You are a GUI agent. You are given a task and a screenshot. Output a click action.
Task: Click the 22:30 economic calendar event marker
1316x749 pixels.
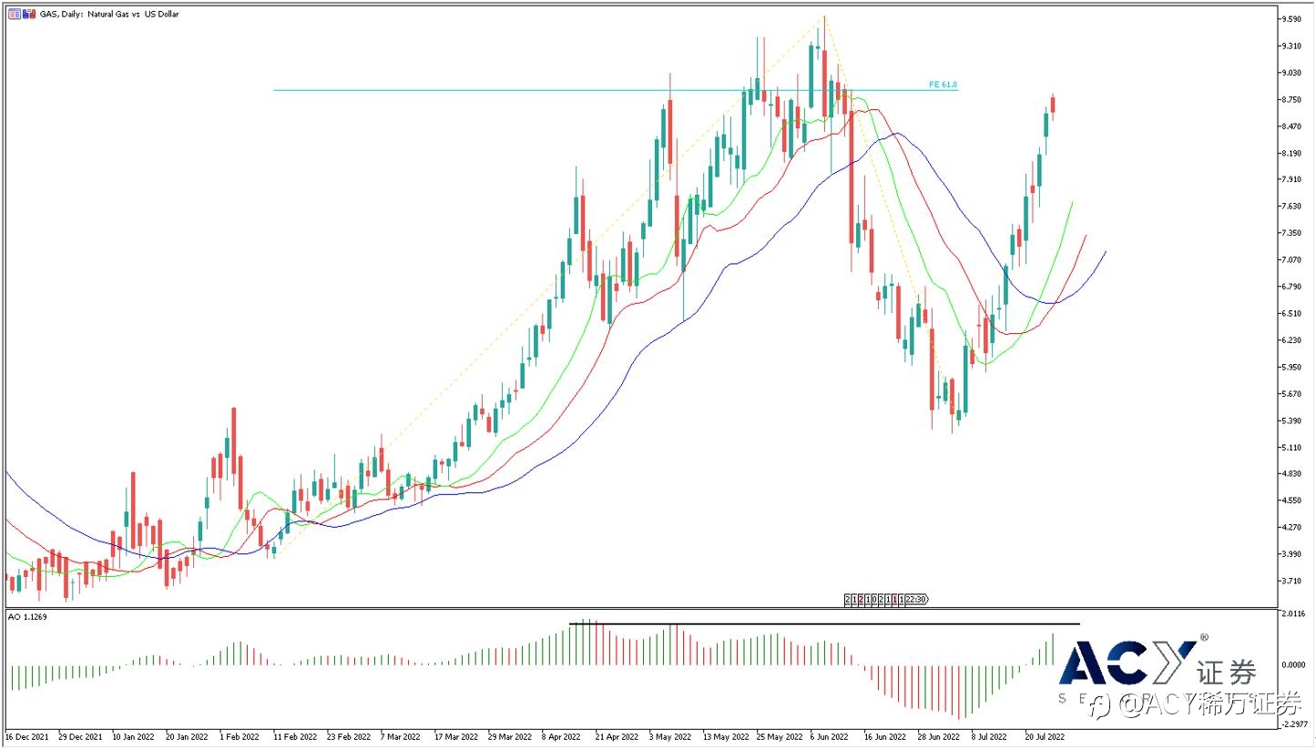pyautogui.click(x=916, y=599)
